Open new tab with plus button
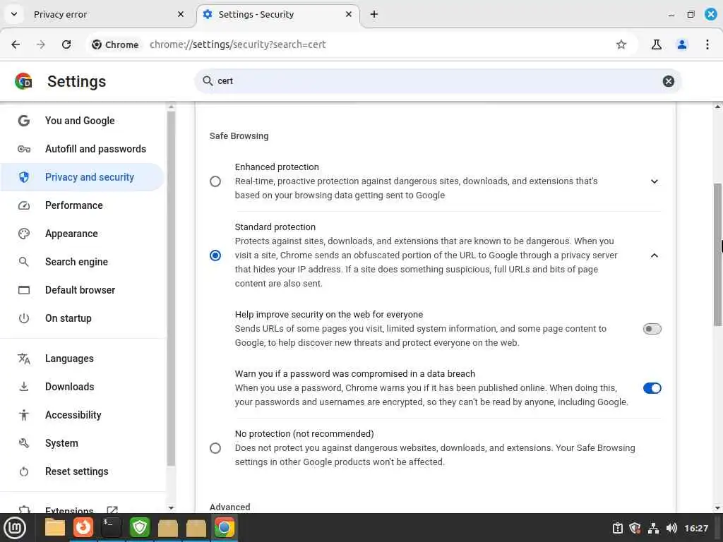This screenshot has height=542, width=723. [x=374, y=14]
